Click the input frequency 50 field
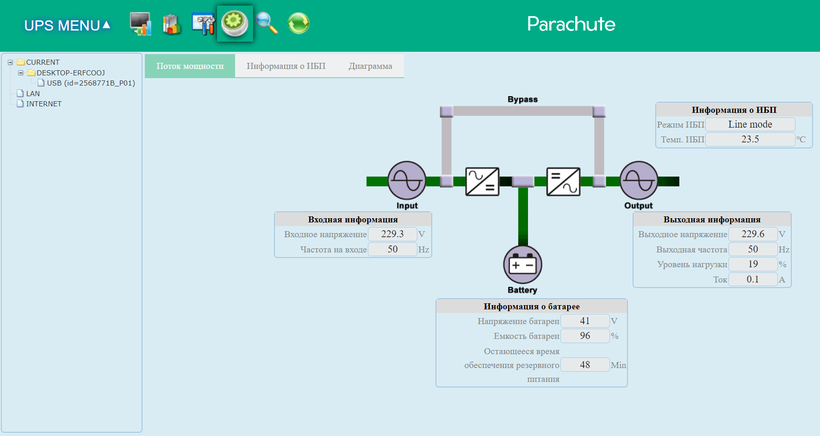 (x=392, y=250)
